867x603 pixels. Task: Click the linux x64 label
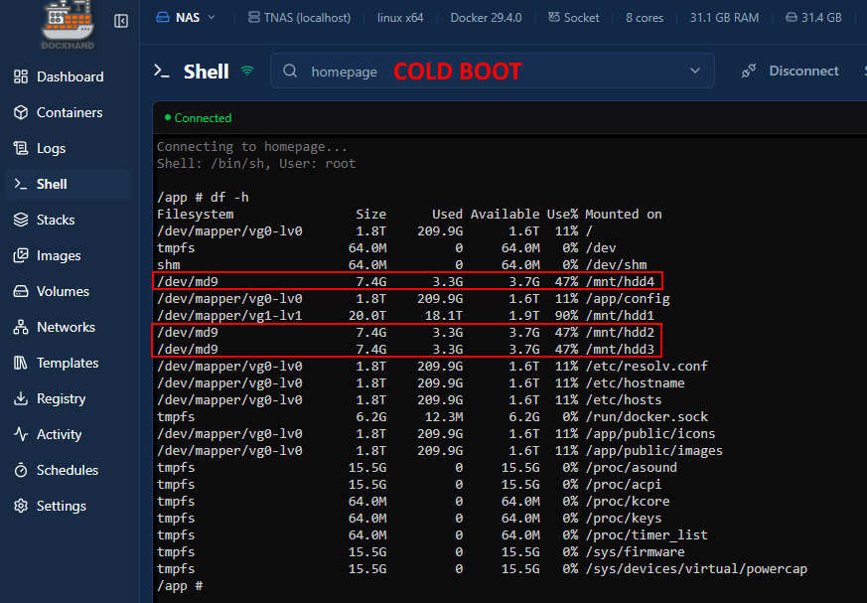[400, 17]
